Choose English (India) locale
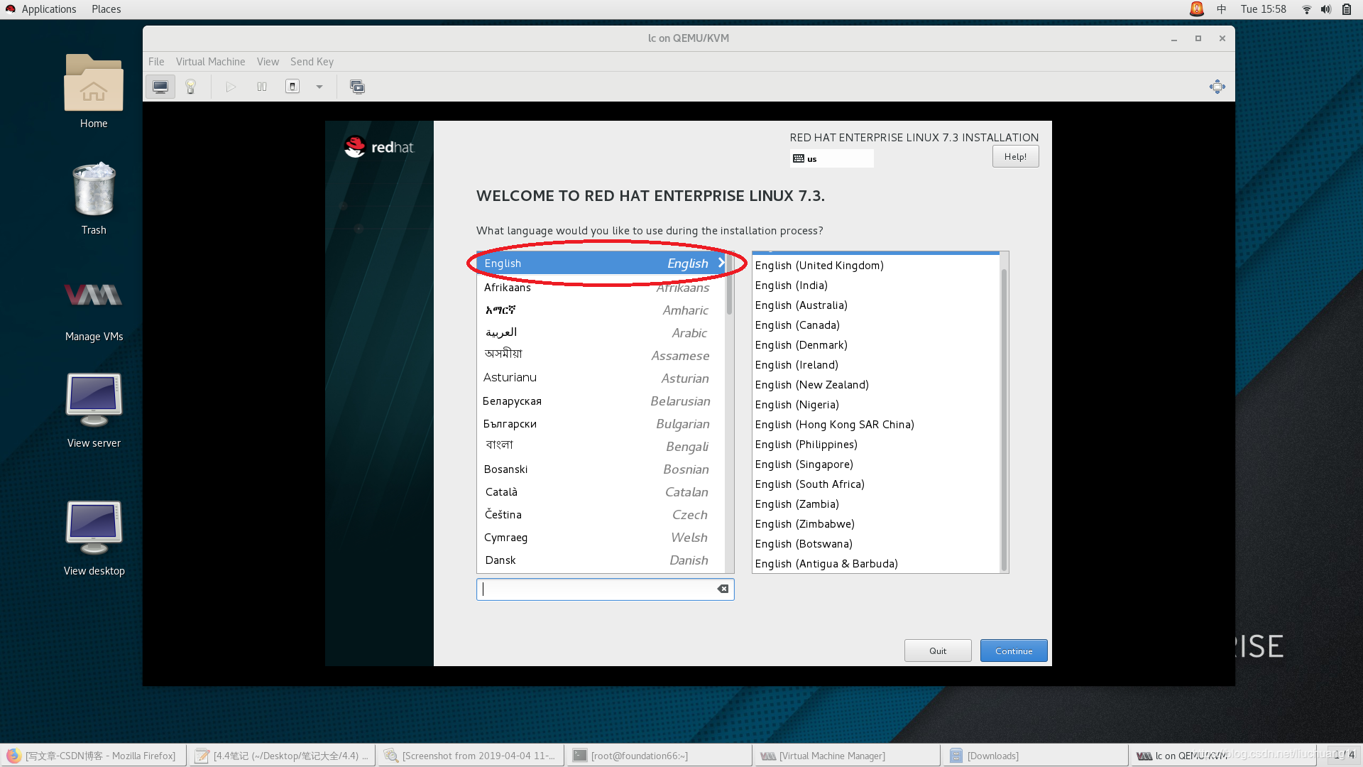The width and height of the screenshot is (1363, 767). coord(875,285)
